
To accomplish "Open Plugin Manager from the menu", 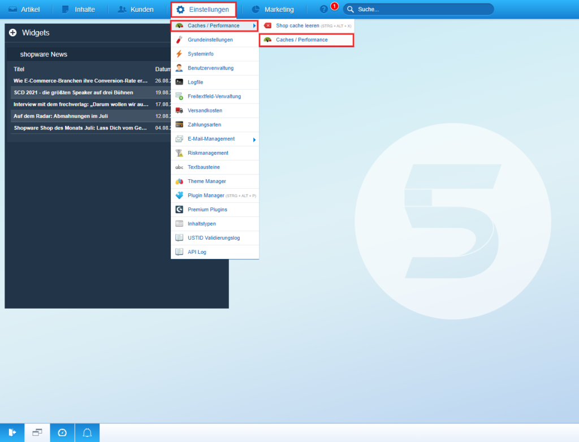I will coord(206,196).
